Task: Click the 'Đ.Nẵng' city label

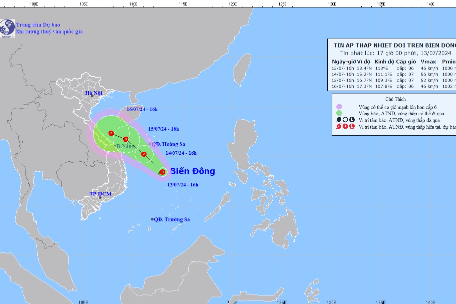Action: [125, 146]
